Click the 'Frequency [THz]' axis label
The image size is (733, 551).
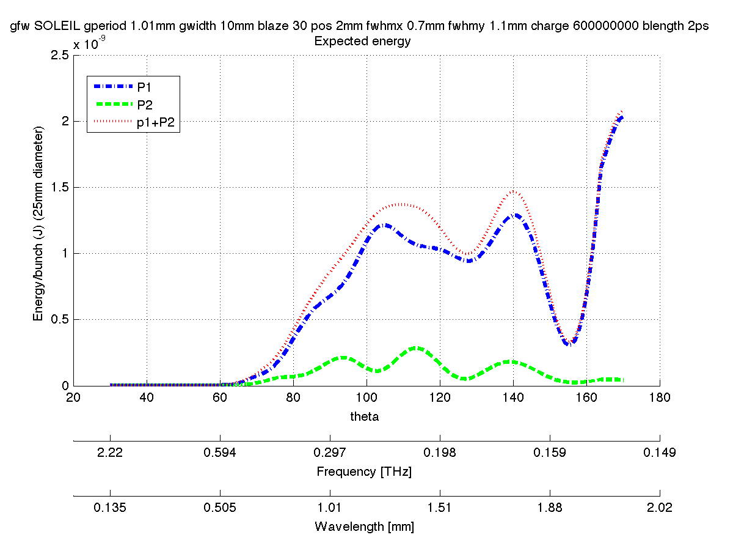click(x=364, y=472)
